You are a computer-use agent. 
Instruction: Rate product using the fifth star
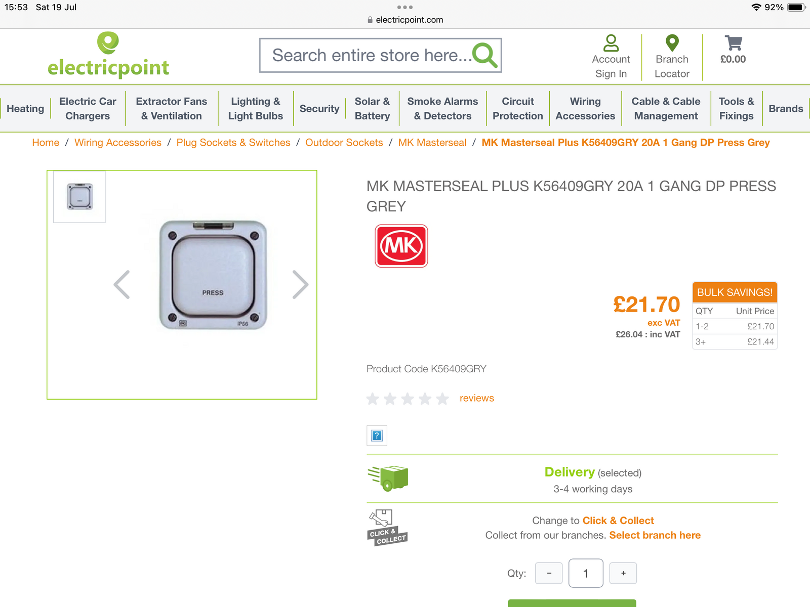coord(442,399)
